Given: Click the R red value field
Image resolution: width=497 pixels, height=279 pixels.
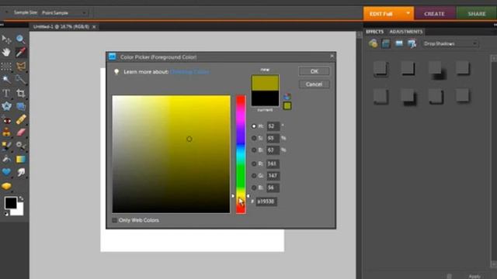Looking at the screenshot, I should coord(273,164).
